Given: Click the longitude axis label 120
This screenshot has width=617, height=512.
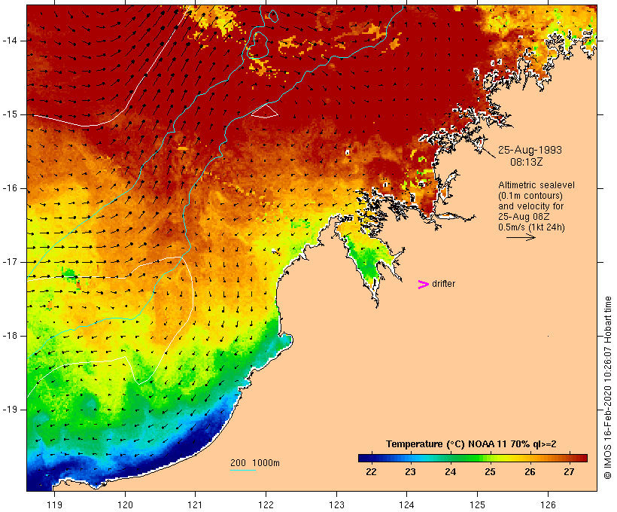Looking at the screenshot, I should (125, 504).
